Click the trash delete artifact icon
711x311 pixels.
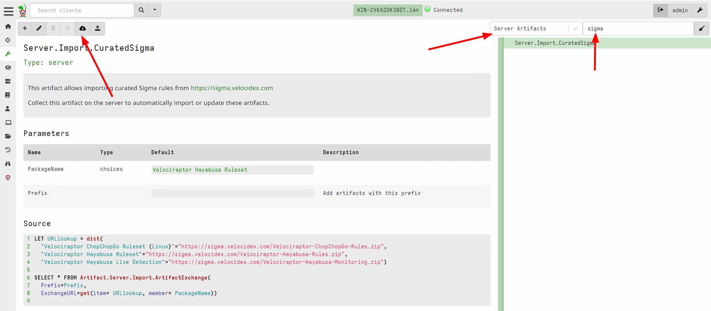[53, 29]
